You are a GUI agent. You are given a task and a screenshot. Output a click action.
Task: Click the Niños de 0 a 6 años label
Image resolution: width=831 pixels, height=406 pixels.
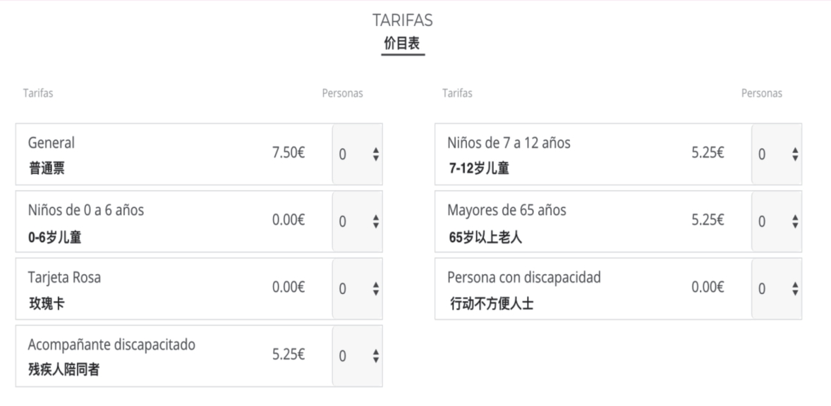[86, 210]
